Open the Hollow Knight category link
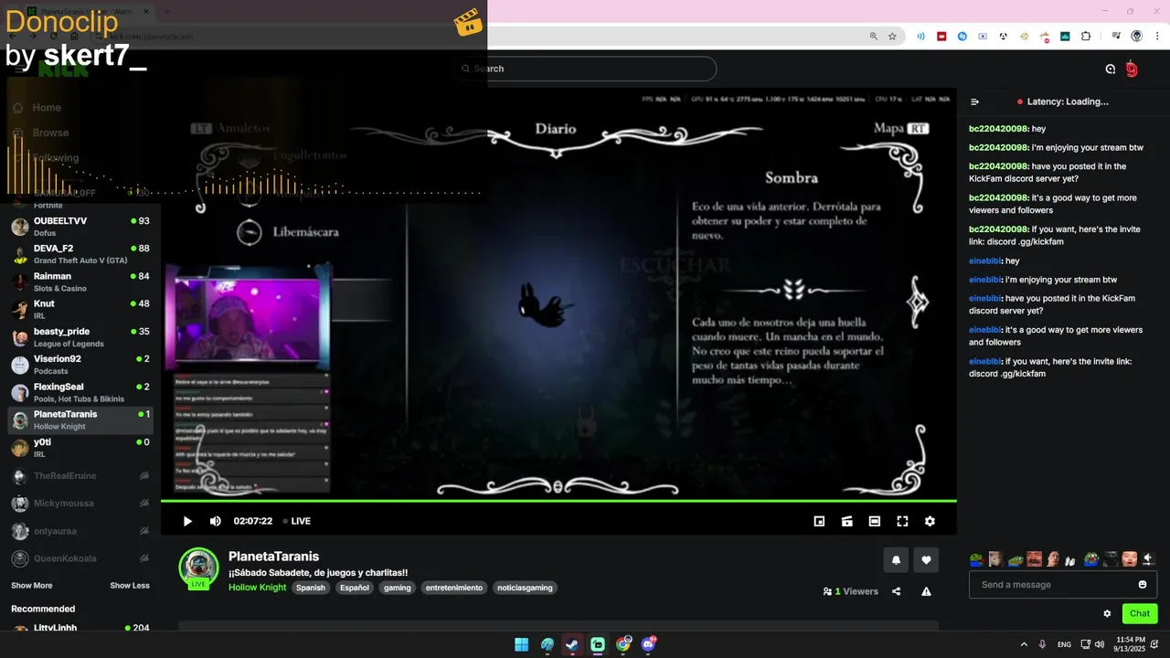Image resolution: width=1170 pixels, height=658 pixels. pos(257,588)
